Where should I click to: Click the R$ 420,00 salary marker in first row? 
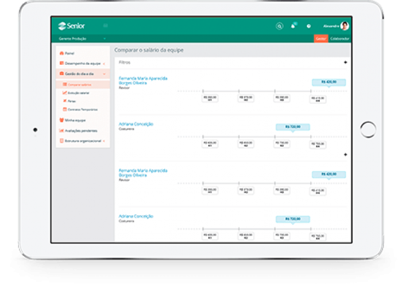tap(328, 82)
